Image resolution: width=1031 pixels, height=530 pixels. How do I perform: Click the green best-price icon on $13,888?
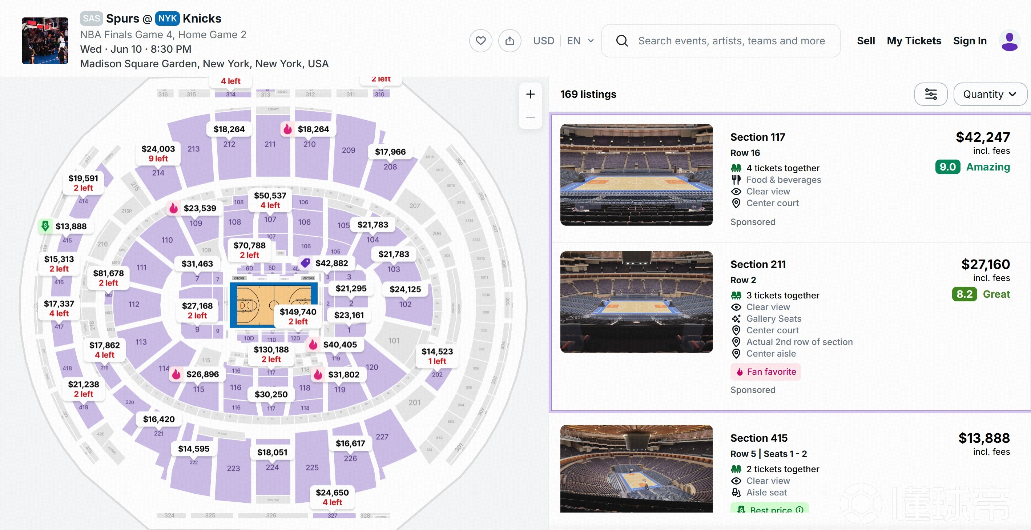coord(46,226)
